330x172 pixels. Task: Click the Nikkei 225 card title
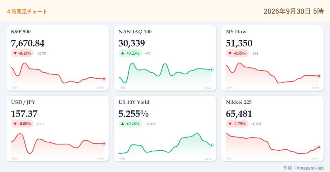click(x=239, y=102)
